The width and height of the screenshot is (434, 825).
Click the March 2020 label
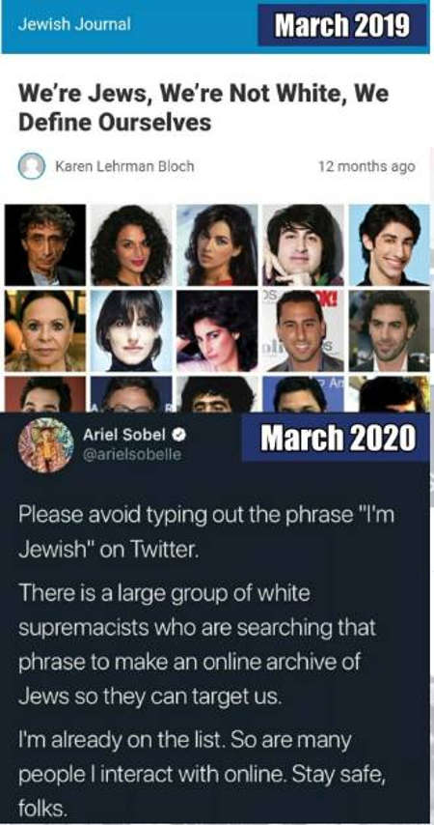click(338, 438)
